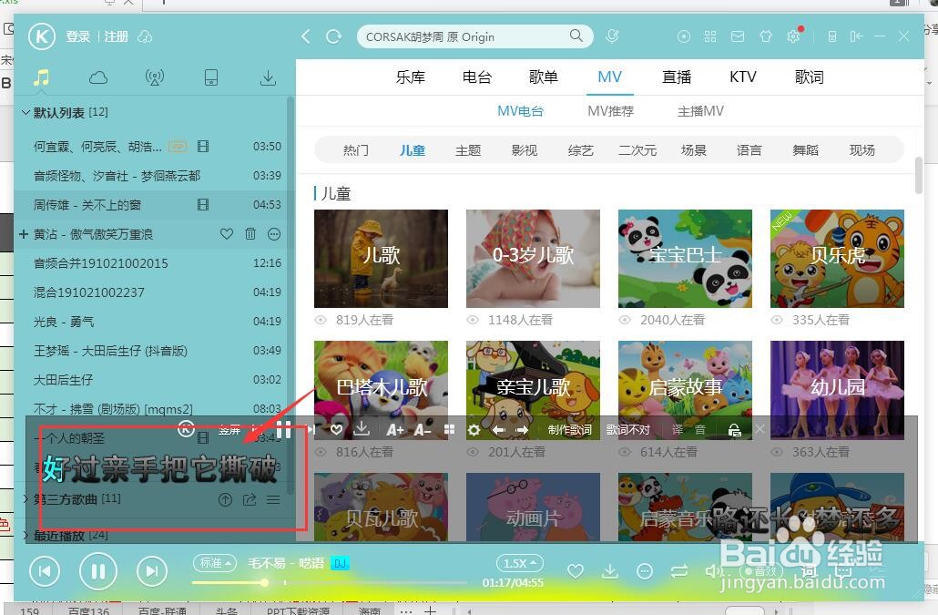Open the settings gear in the title bar

(x=792, y=36)
